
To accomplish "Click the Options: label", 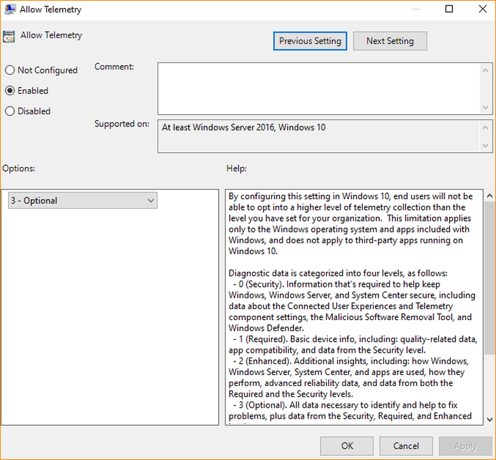I will click(18, 169).
